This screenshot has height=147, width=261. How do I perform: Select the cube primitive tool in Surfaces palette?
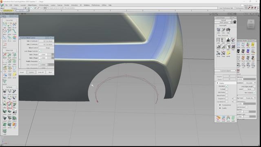click(x=4, y=92)
